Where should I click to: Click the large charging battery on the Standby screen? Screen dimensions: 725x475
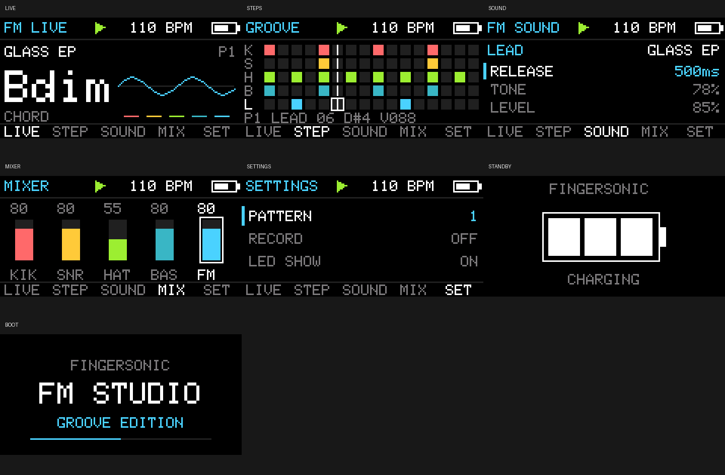(x=604, y=237)
